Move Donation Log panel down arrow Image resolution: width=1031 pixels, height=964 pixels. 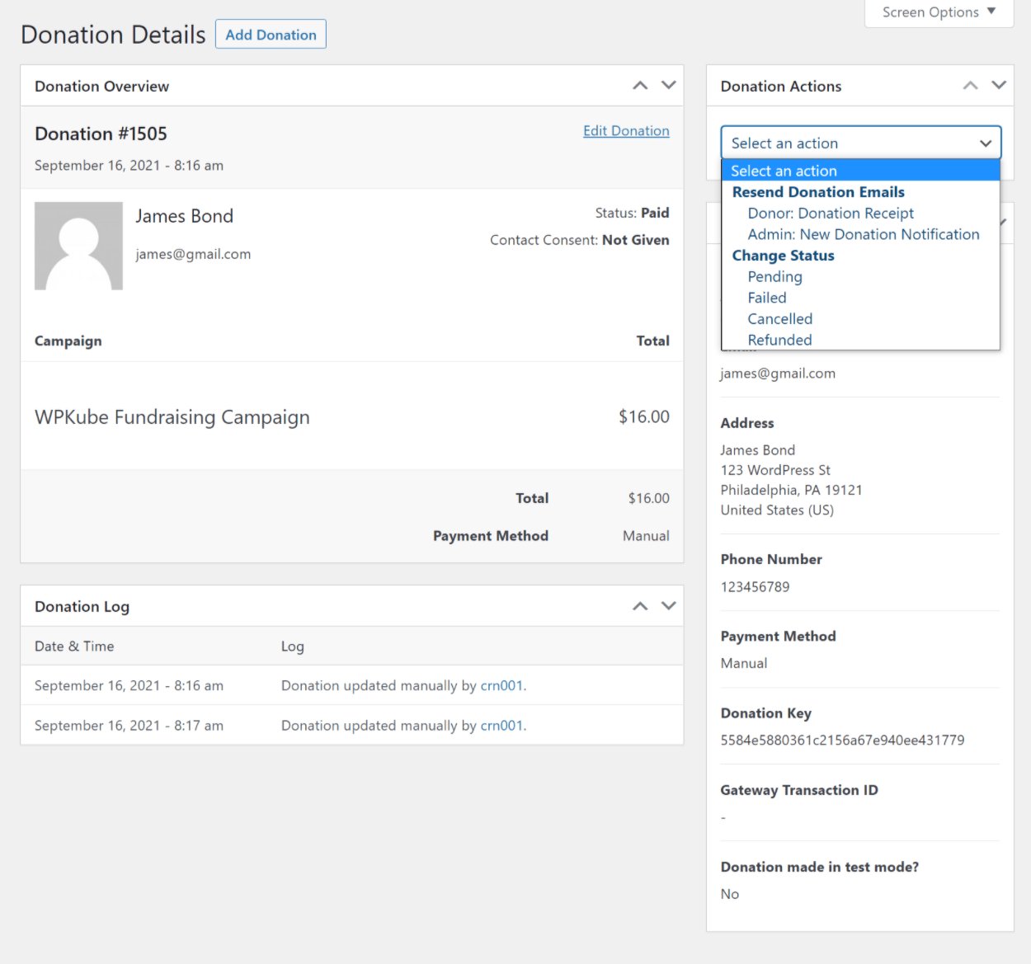click(669, 606)
